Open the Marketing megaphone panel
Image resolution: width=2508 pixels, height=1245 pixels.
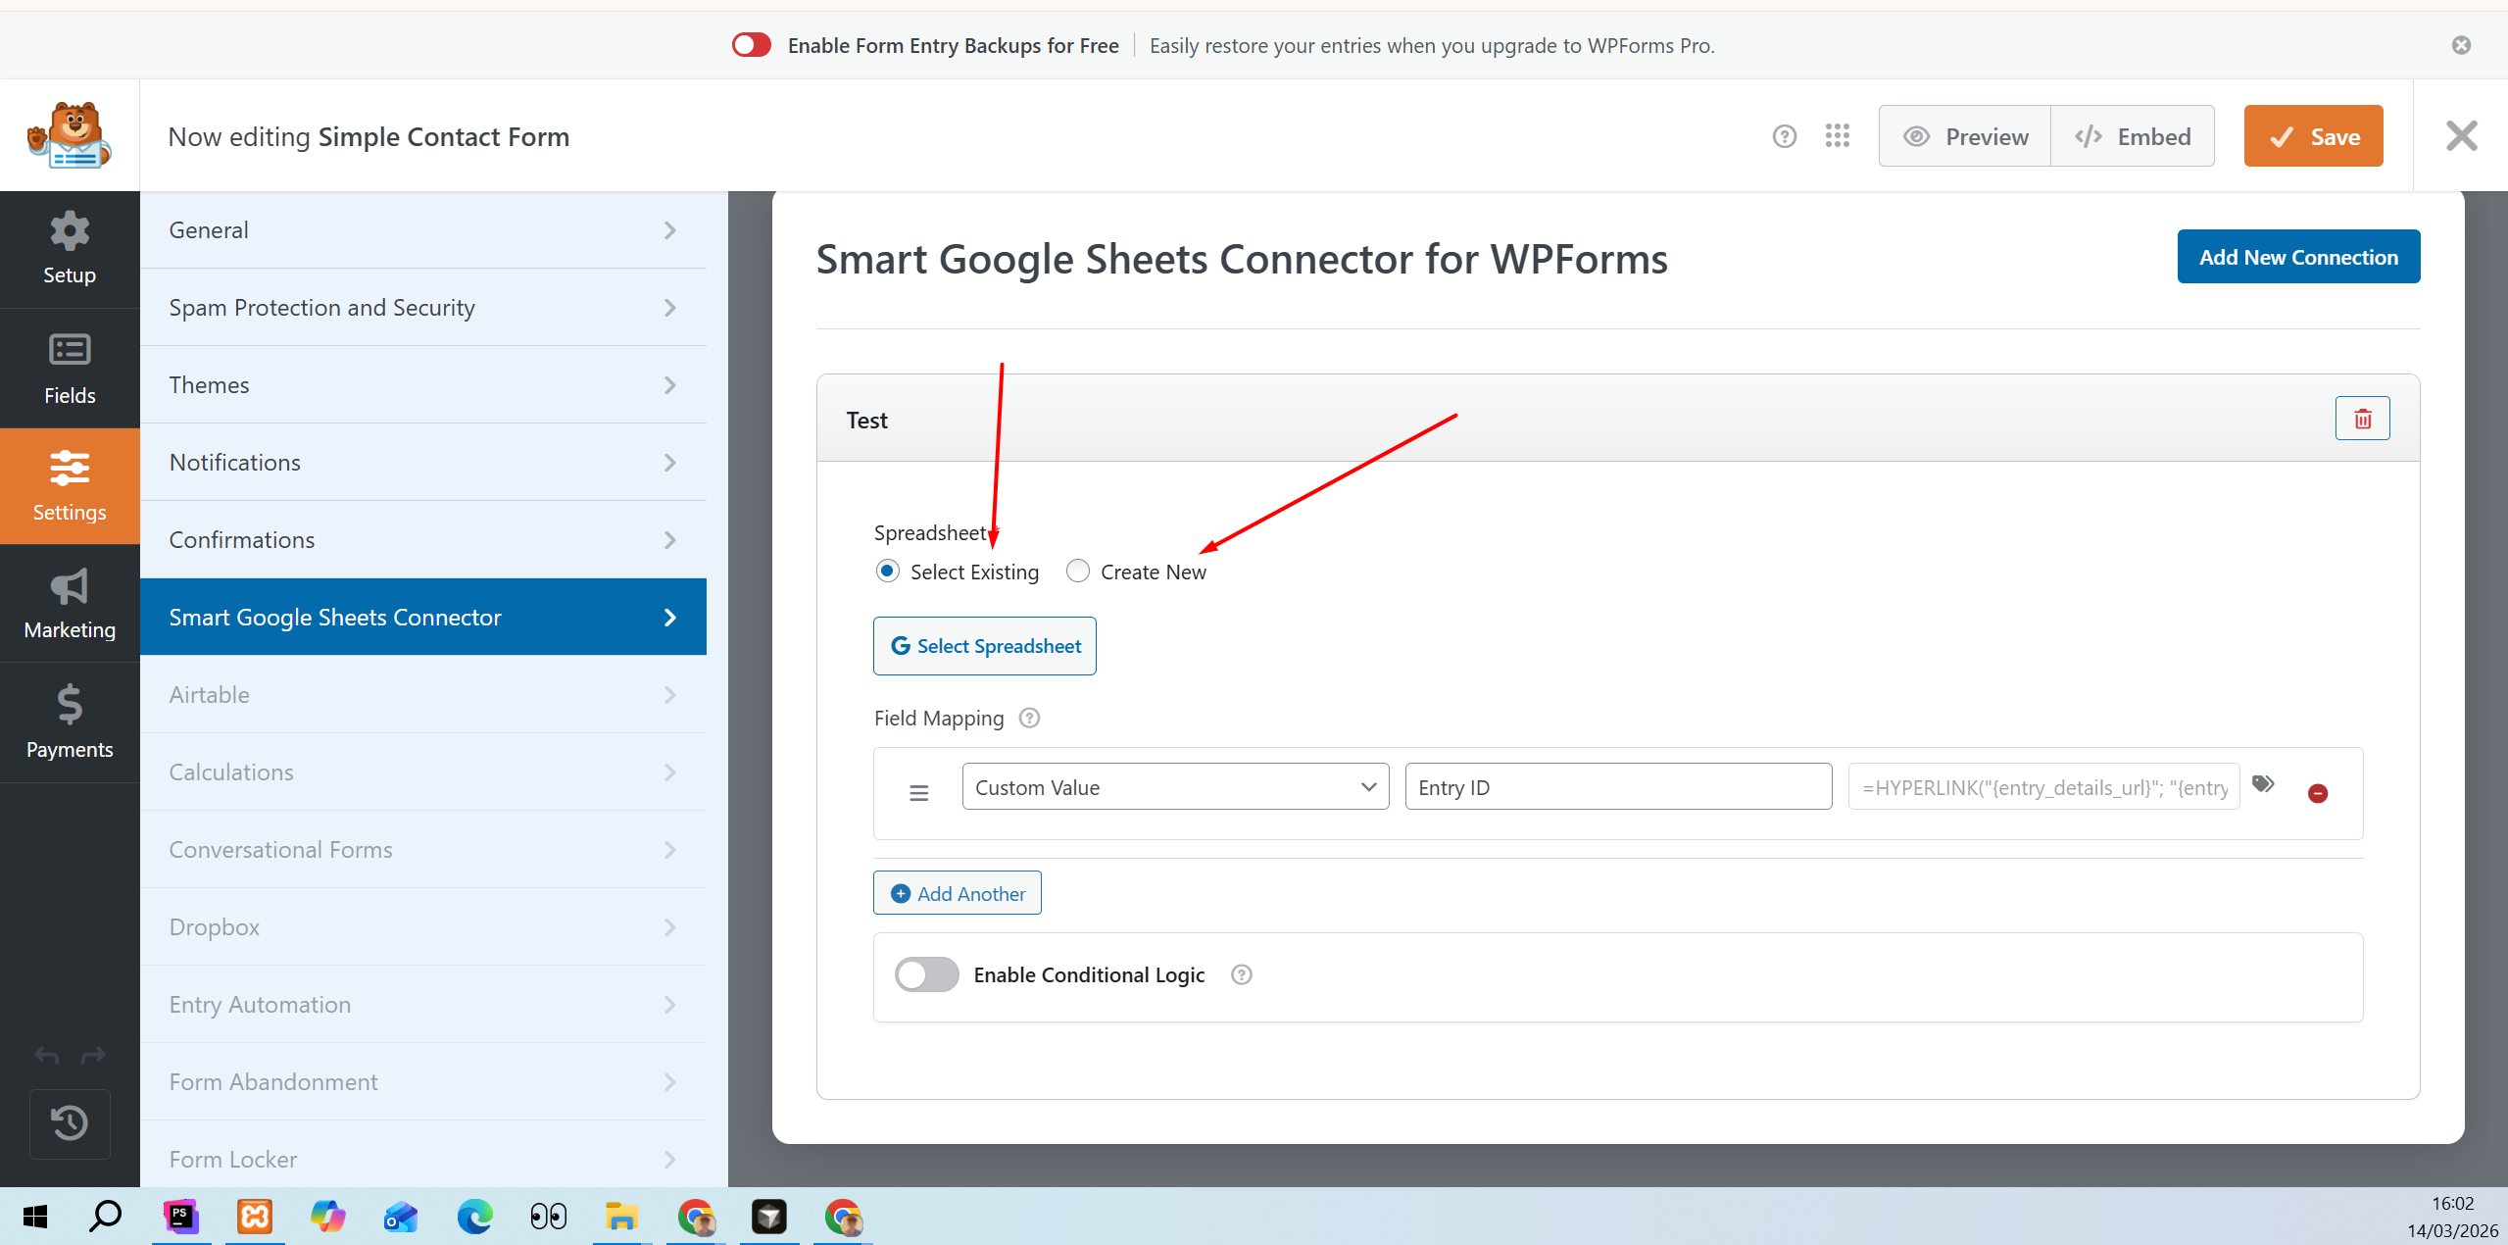point(70,604)
